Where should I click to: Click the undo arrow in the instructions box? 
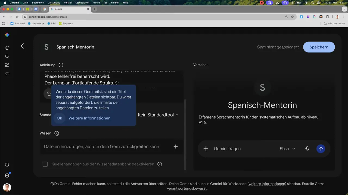click(49, 94)
